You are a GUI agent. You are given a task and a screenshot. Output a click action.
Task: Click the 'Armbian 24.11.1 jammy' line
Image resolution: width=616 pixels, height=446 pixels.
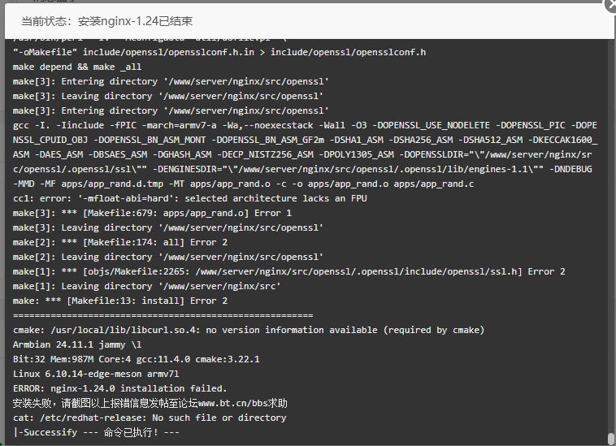coord(77,344)
